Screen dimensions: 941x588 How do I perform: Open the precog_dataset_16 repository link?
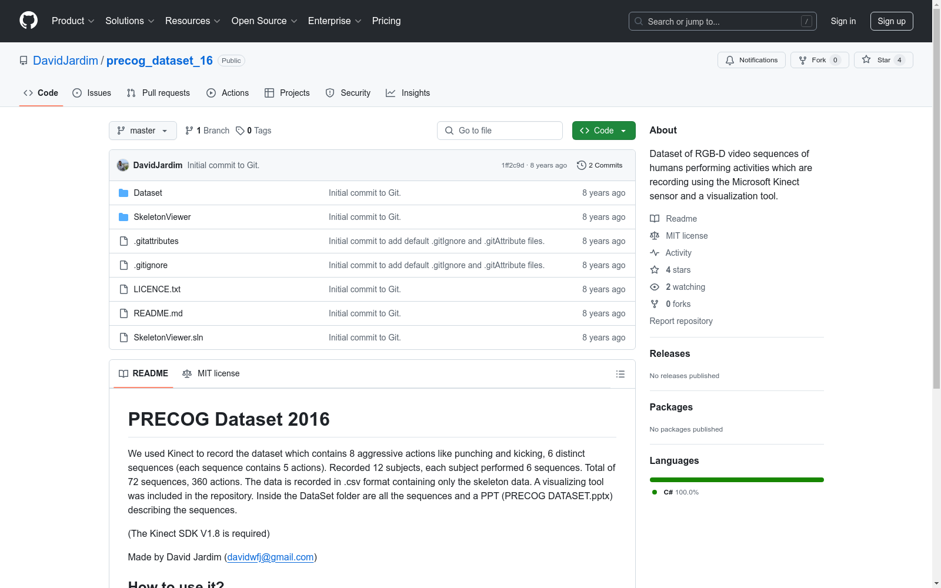pyautogui.click(x=159, y=61)
